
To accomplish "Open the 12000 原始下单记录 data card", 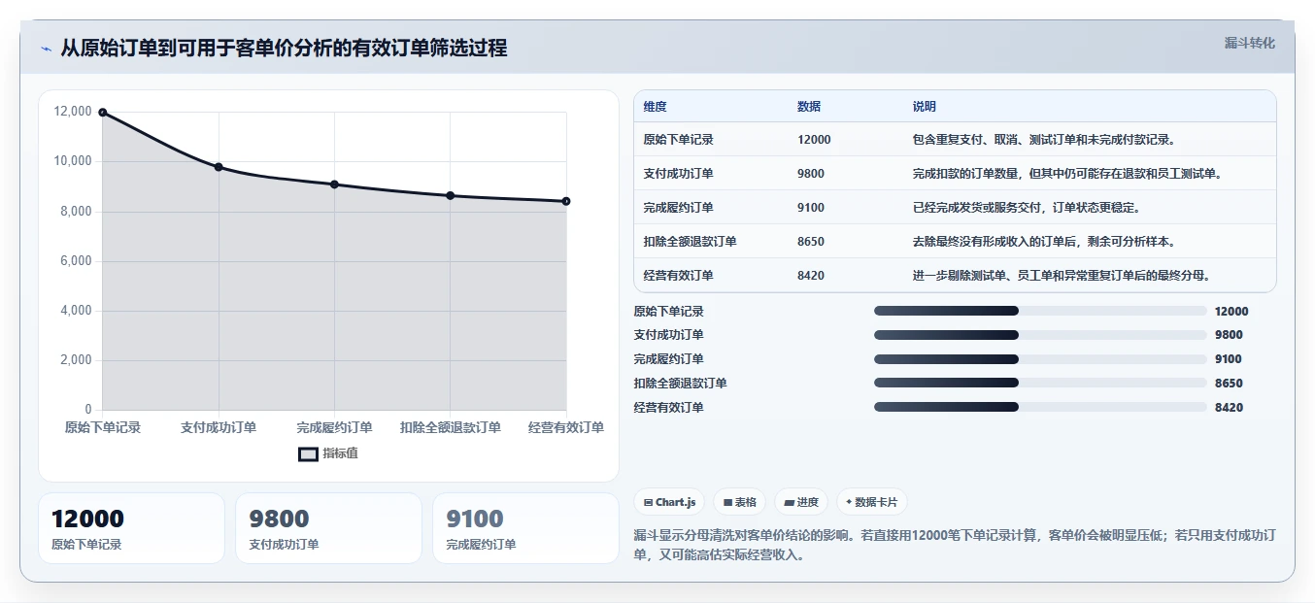I will 131,528.
